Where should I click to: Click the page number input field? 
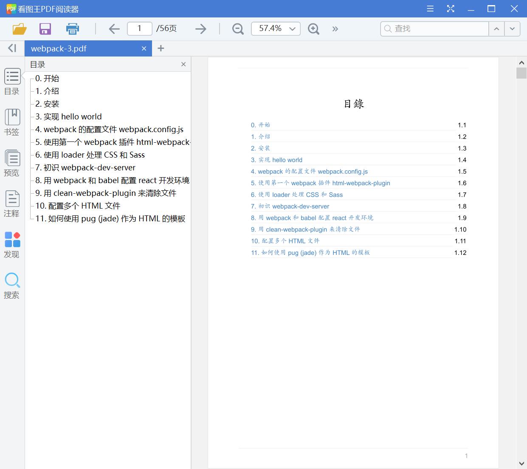coord(139,28)
